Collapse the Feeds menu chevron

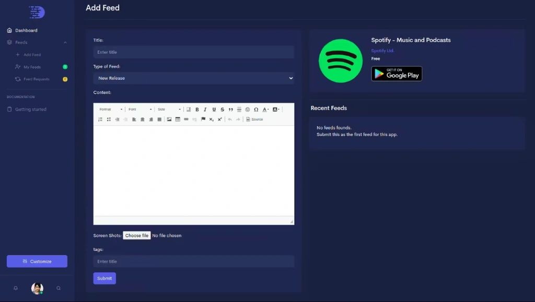[x=65, y=42]
